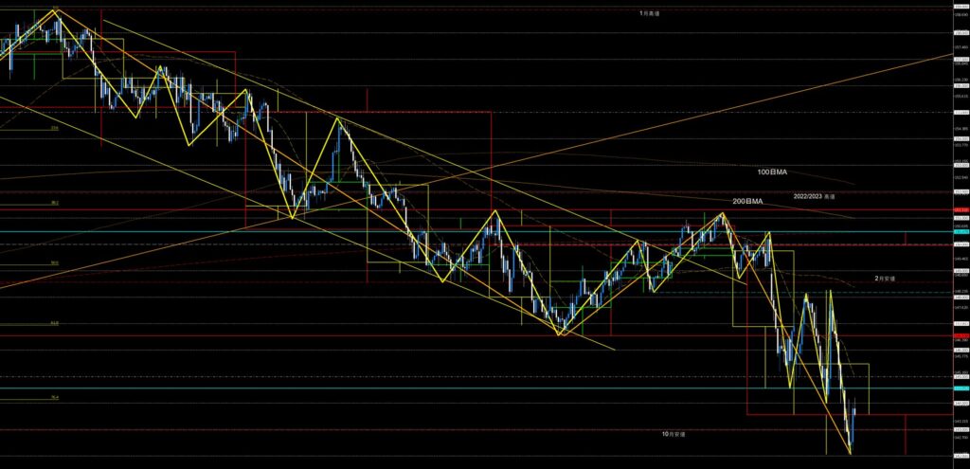
Task: Select the lowest zigzag swing point at right
Action: pyautogui.click(x=850, y=454)
